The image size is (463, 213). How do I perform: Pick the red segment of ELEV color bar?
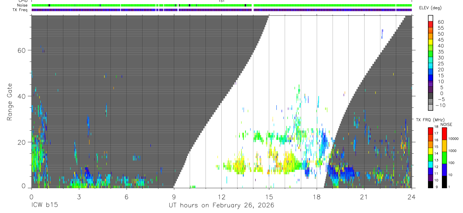click(431, 24)
